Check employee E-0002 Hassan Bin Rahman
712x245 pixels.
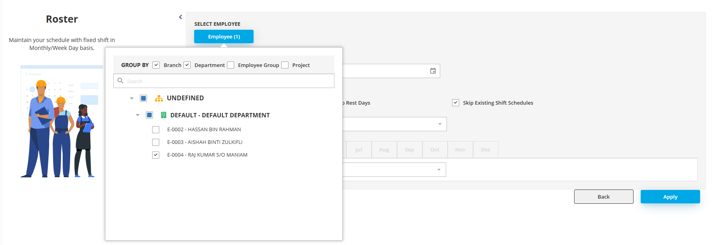(156, 130)
